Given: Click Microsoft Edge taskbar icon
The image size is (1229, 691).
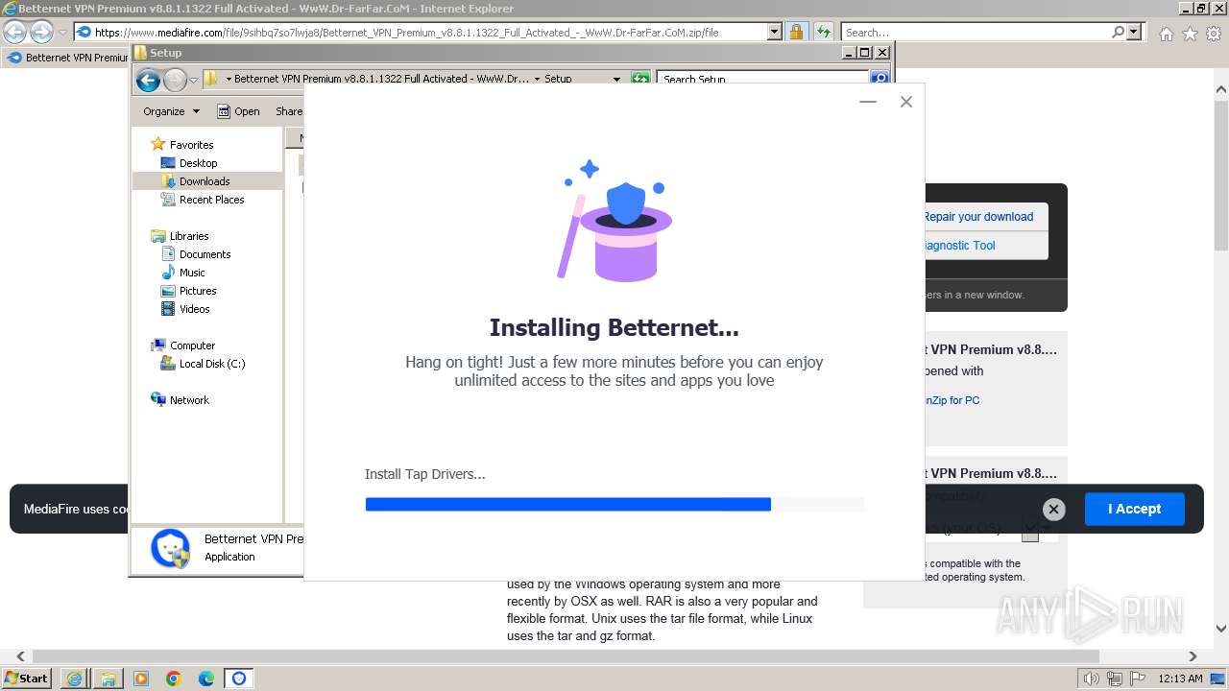Looking at the screenshot, I should 206,679.
